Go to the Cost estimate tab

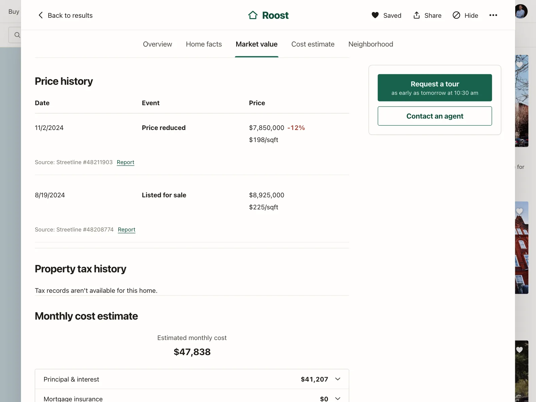pos(313,44)
